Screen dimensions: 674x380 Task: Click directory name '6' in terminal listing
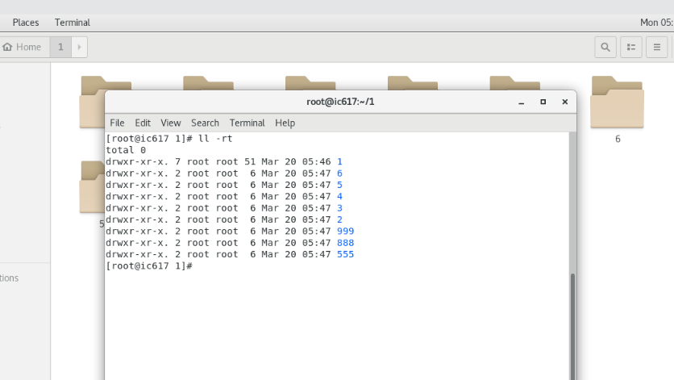click(x=339, y=173)
